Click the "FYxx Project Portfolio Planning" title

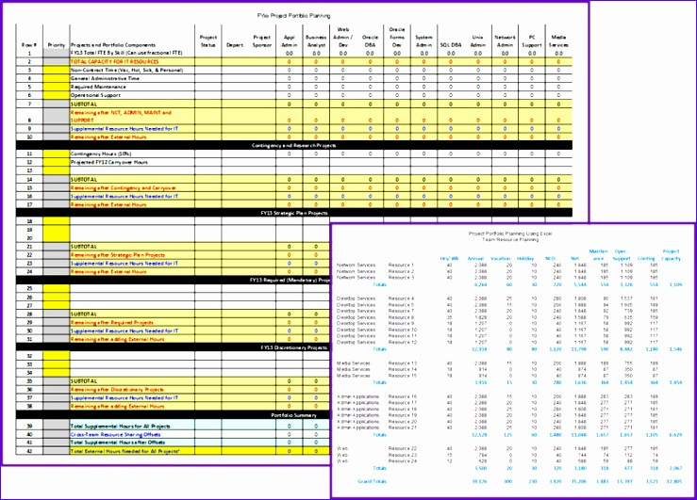(x=293, y=16)
